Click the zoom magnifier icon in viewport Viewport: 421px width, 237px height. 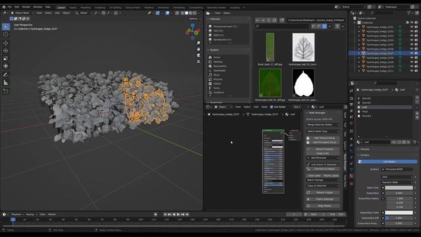[199, 43]
